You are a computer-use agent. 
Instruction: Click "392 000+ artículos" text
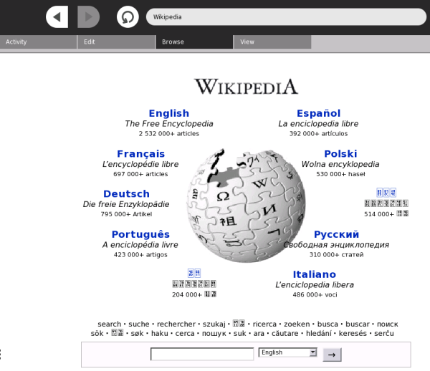coord(318,134)
